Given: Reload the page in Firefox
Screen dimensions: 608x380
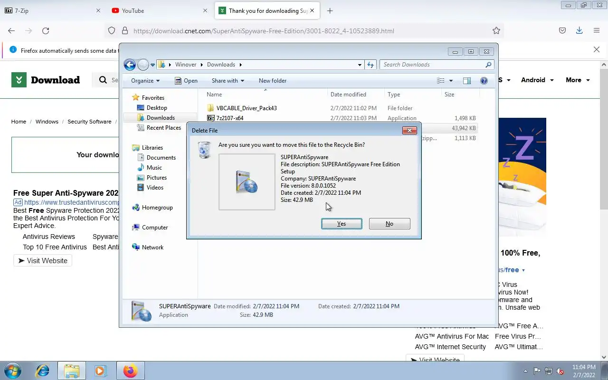Looking at the screenshot, I should point(46,31).
